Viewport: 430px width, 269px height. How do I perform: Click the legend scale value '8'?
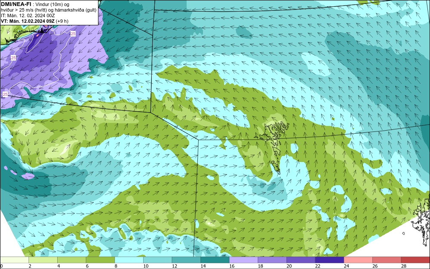(116, 266)
